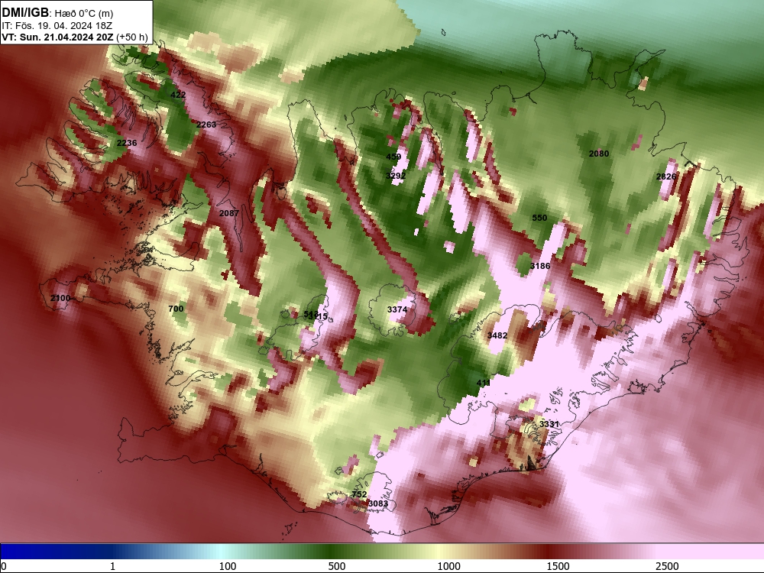Click the 3482 value label
764x573 pixels.
tap(497, 335)
